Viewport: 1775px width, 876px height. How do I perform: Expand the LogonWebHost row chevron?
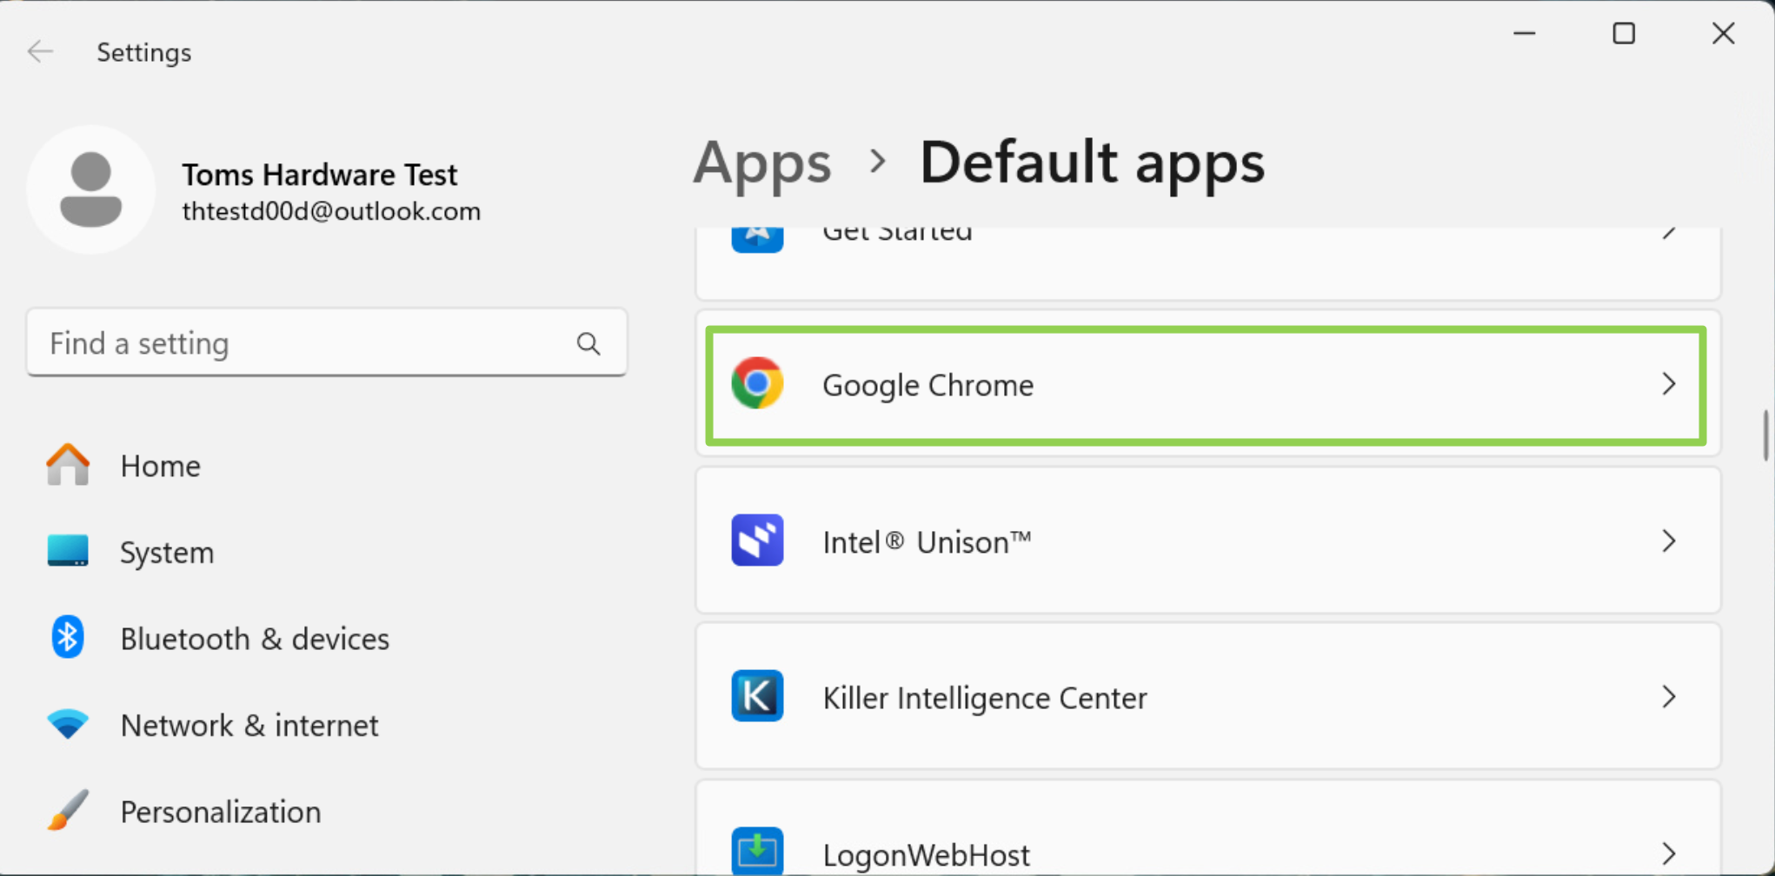point(1668,853)
